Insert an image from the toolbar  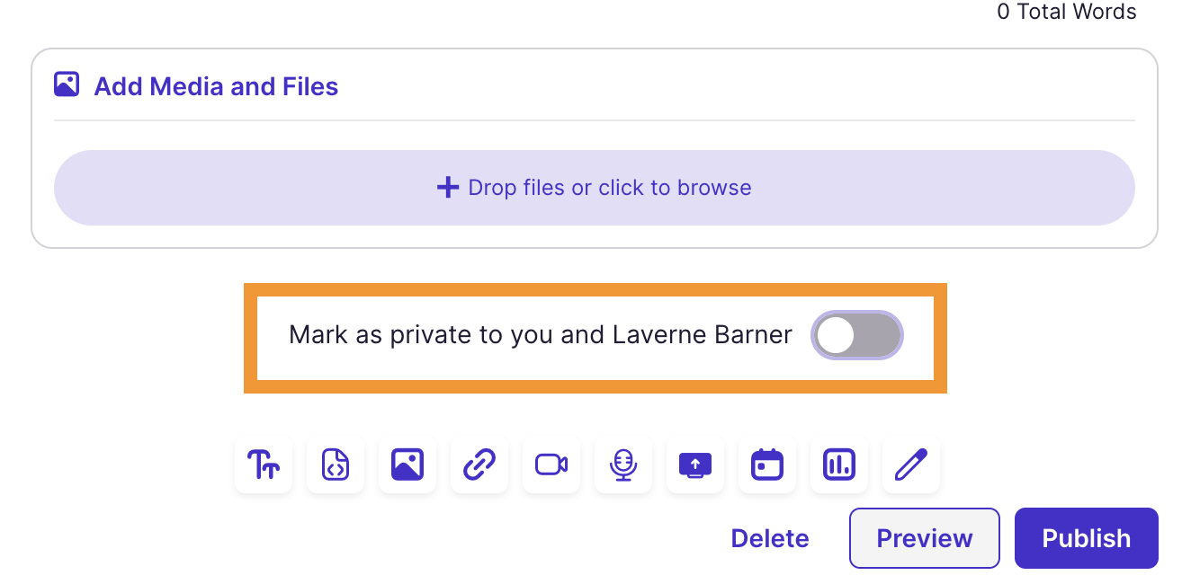click(x=407, y=465)
